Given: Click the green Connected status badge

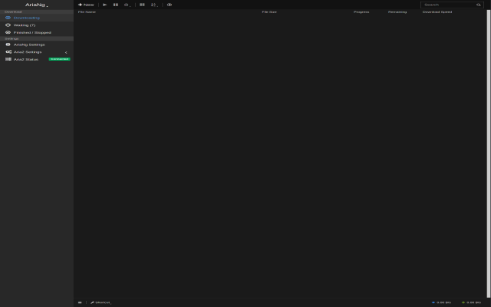Looking at the screenshot, I should click(x=60, y=59).
